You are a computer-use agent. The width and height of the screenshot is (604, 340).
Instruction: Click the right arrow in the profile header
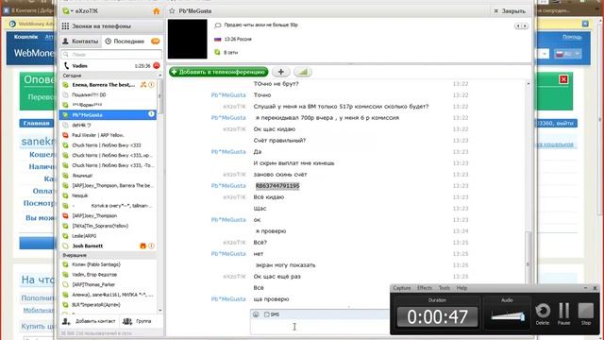pyautogui.click(x=525, y=25)
